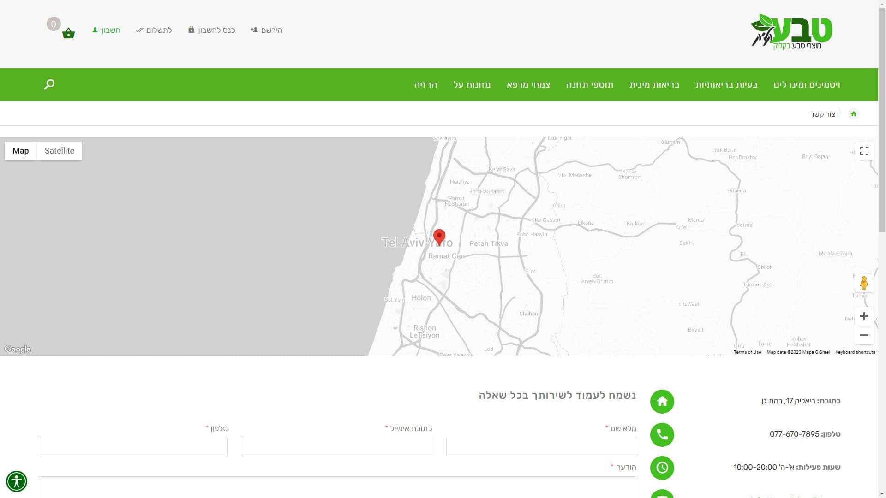
Task: Click the search magnifier icon
Action: point(49,84)
